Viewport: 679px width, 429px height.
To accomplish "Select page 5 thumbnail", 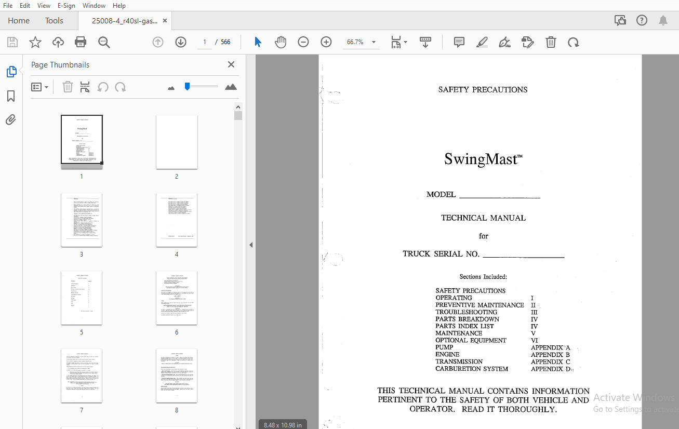I will pos(82,298).
